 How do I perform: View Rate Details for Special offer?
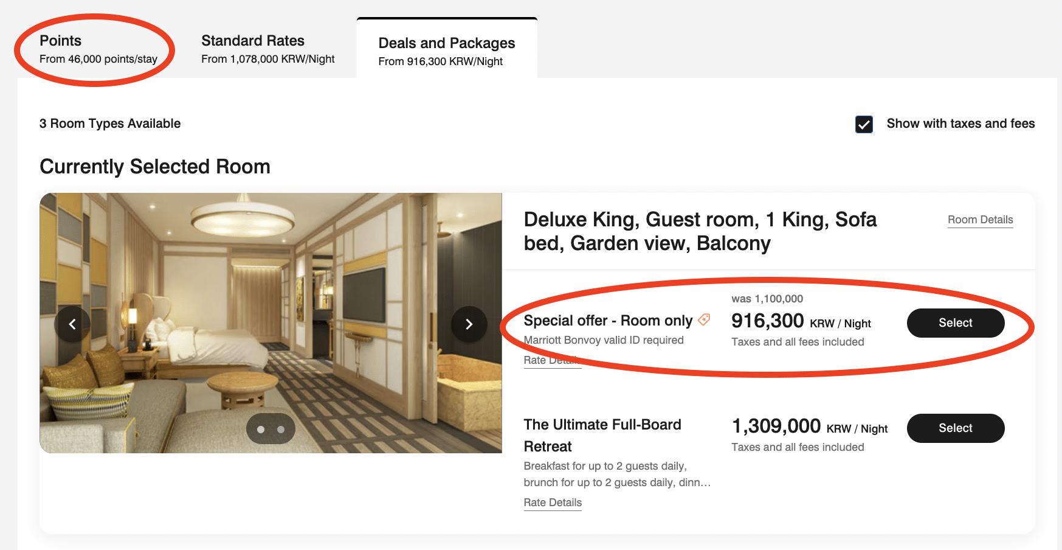(552, 360)
